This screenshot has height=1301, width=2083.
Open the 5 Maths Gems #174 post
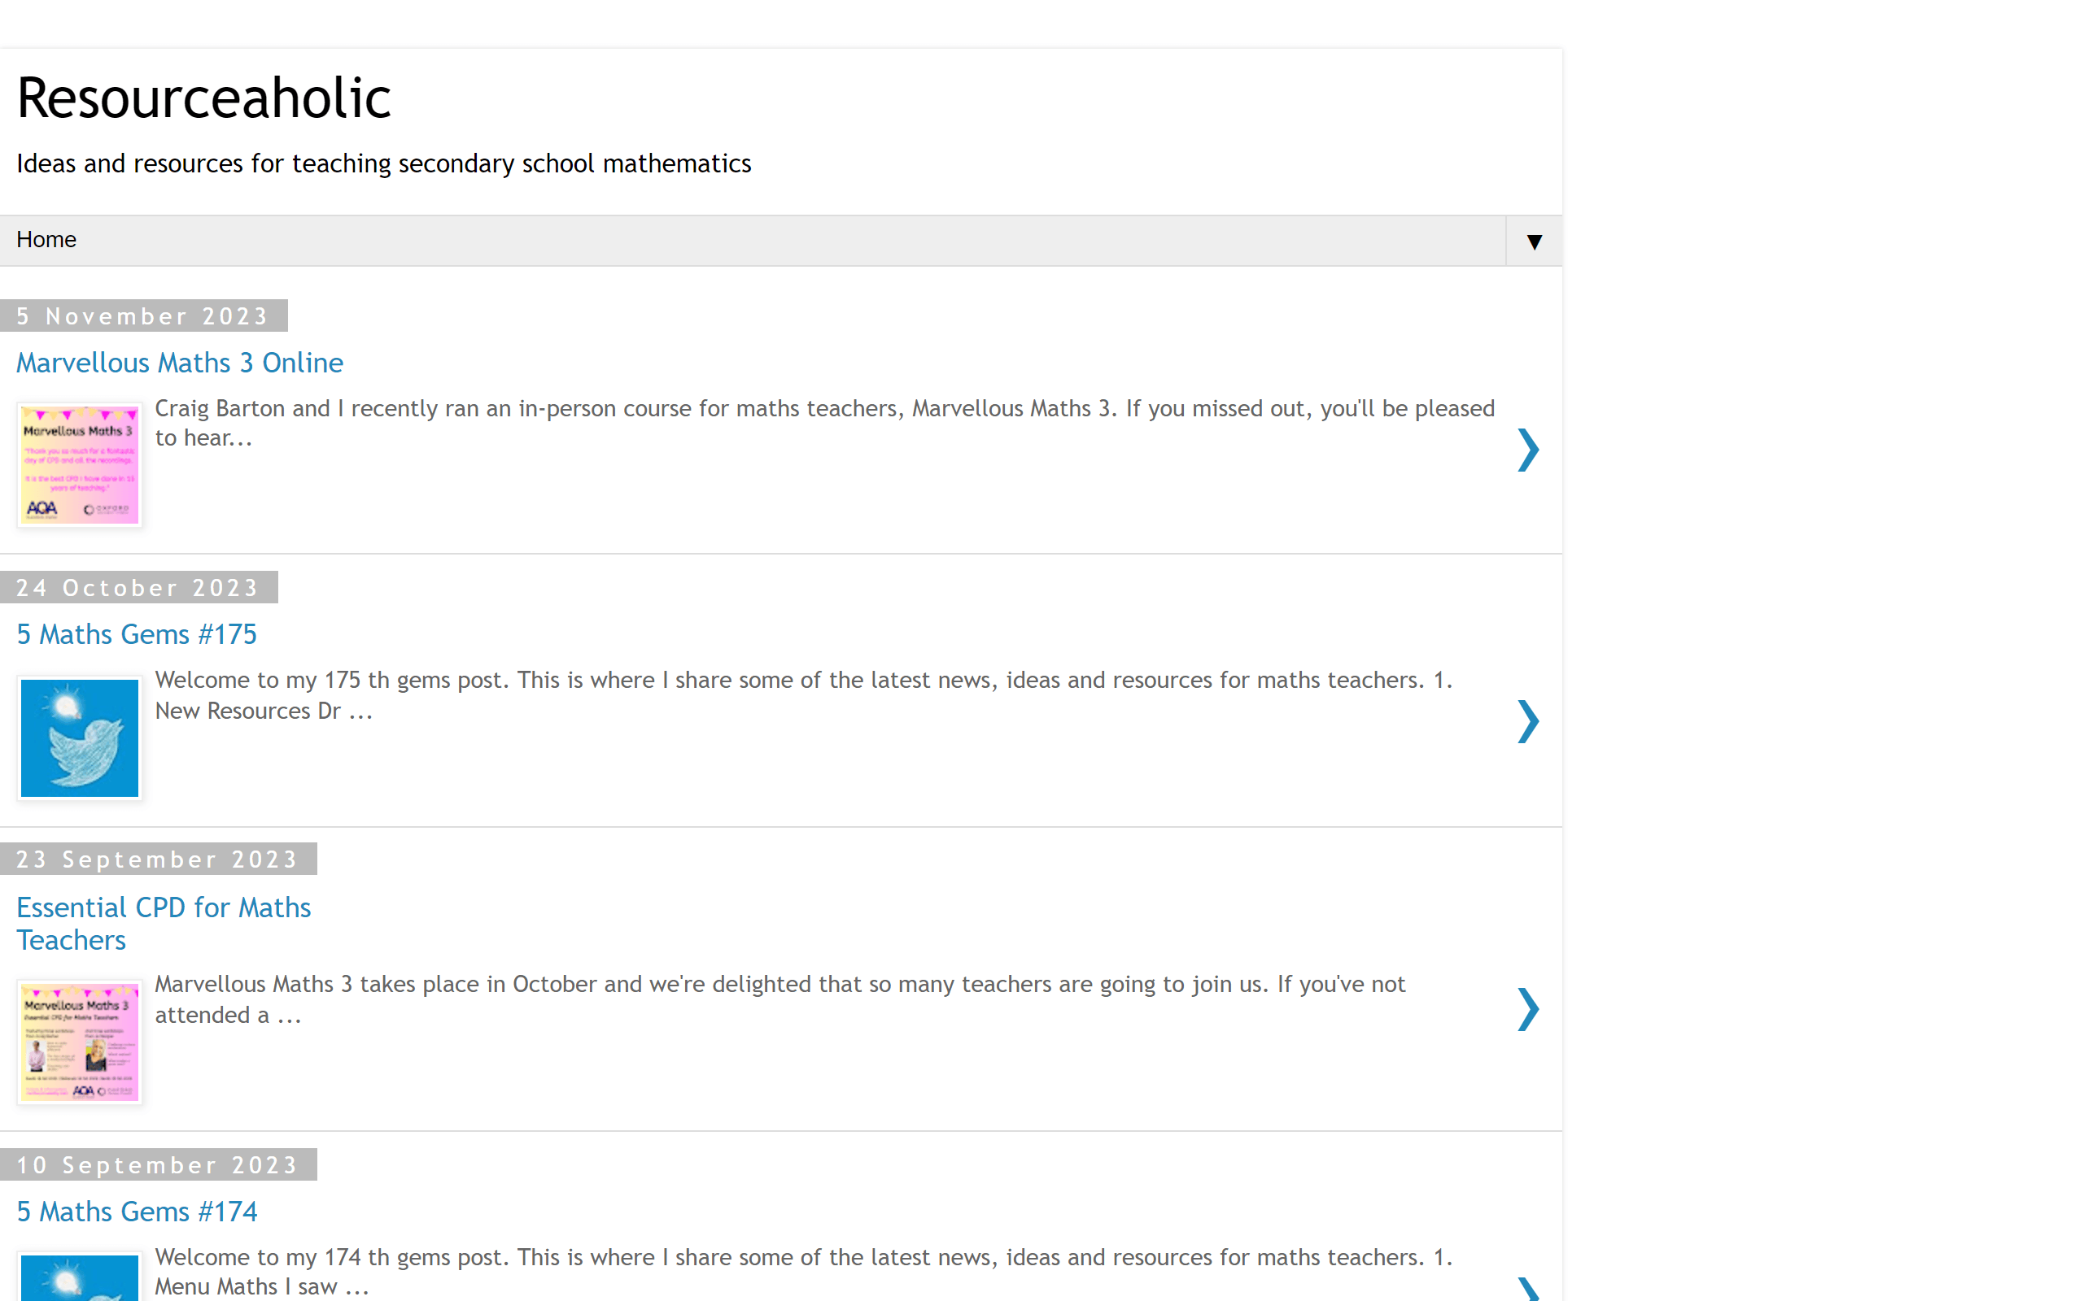[x=137, y=1212]
